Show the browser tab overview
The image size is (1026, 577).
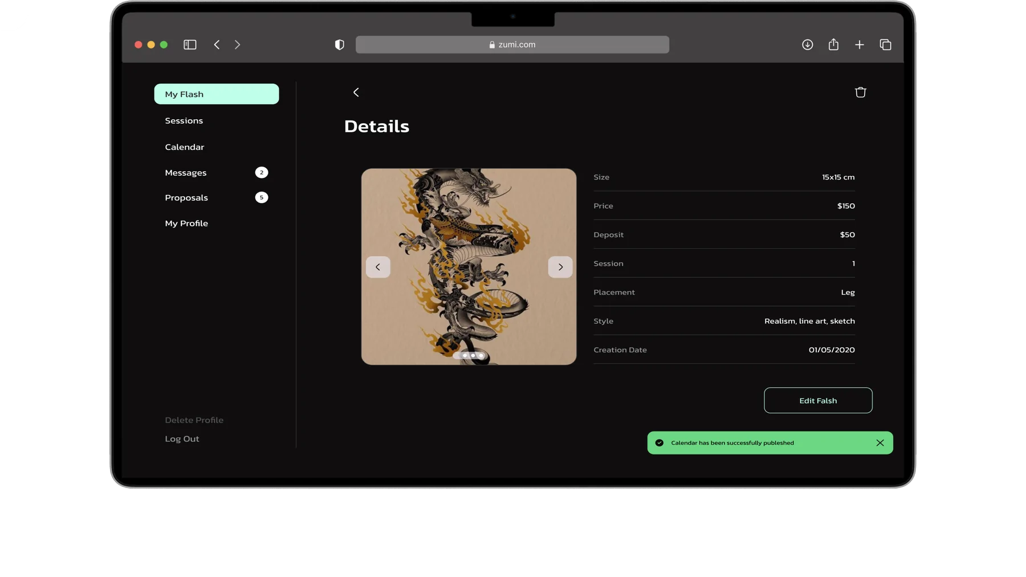(885, 44)
